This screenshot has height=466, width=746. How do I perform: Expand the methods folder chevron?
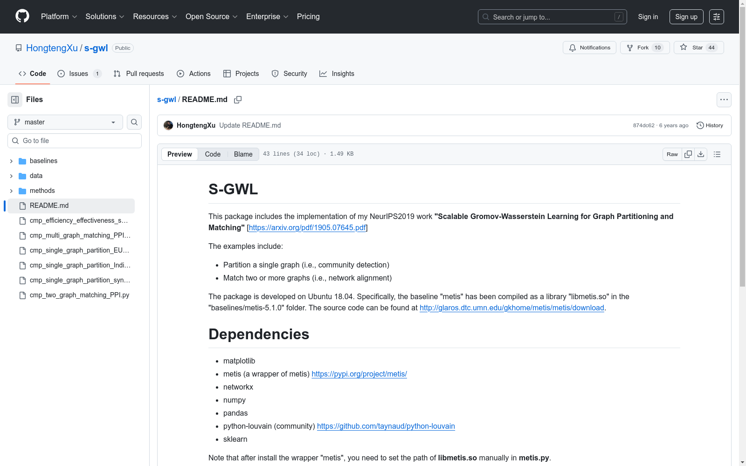pyautogui.click(x=11, y=191)
